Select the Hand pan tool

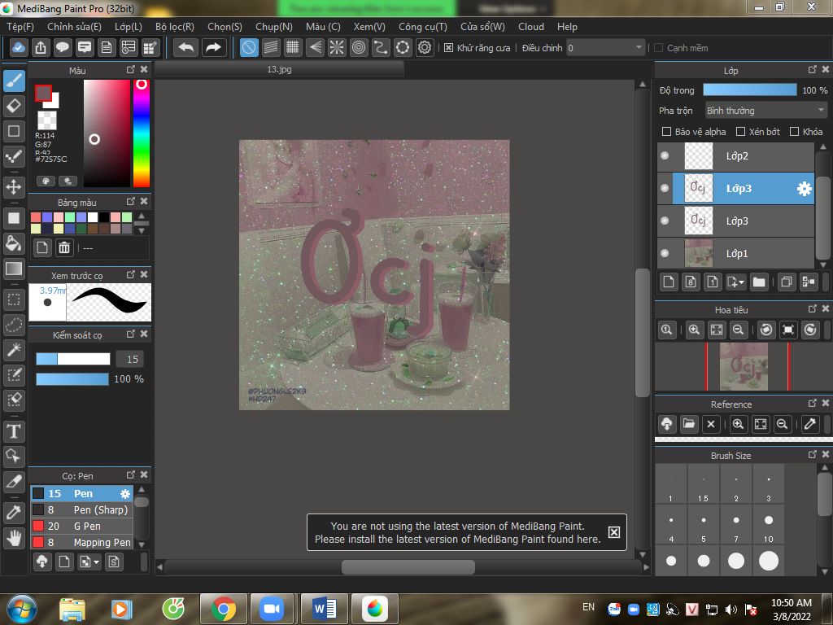click(x=14, y=538)
